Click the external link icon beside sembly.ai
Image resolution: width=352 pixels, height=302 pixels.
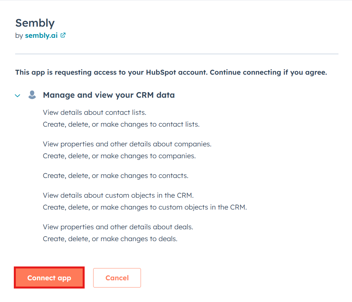pos(63,36)
